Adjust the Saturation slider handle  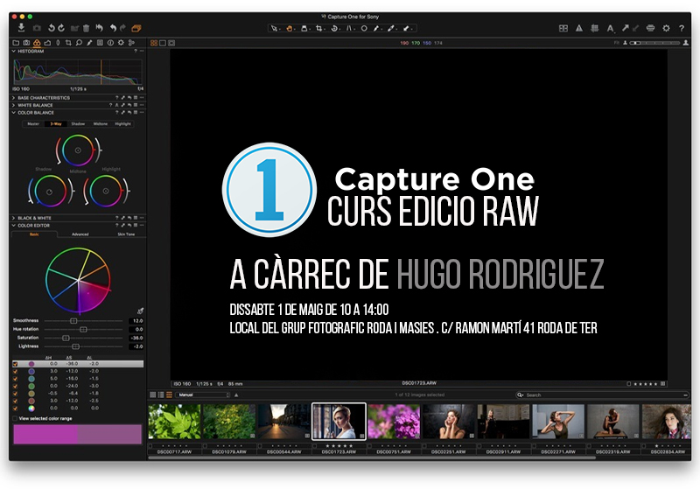pos(66,338)
